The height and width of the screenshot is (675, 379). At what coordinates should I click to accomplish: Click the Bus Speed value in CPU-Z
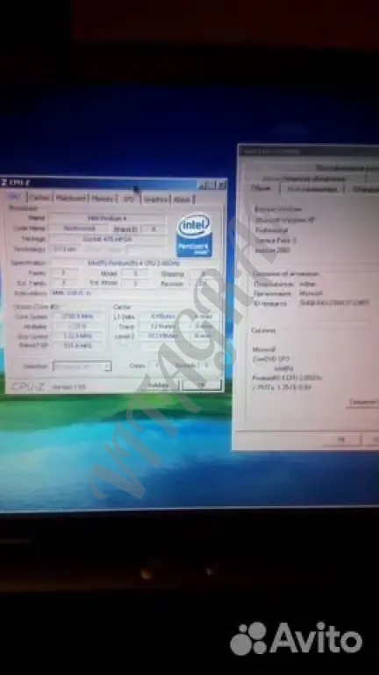78,336
